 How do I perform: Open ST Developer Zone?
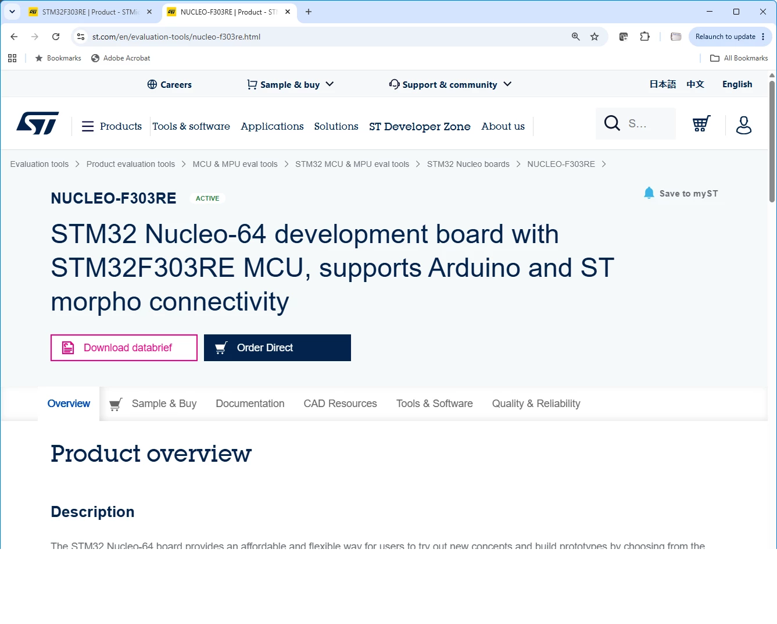420,126
